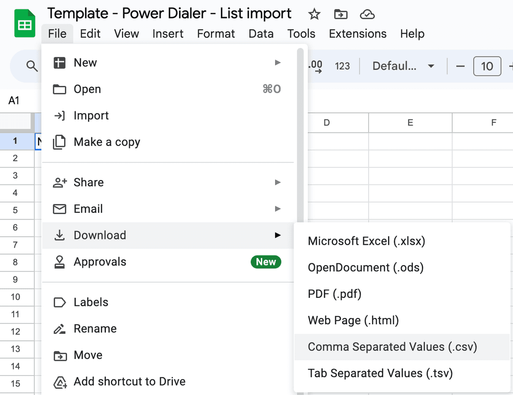Check cloud save status icon
The height and width of the screenshot is (395, 513).
coord(367,14)
